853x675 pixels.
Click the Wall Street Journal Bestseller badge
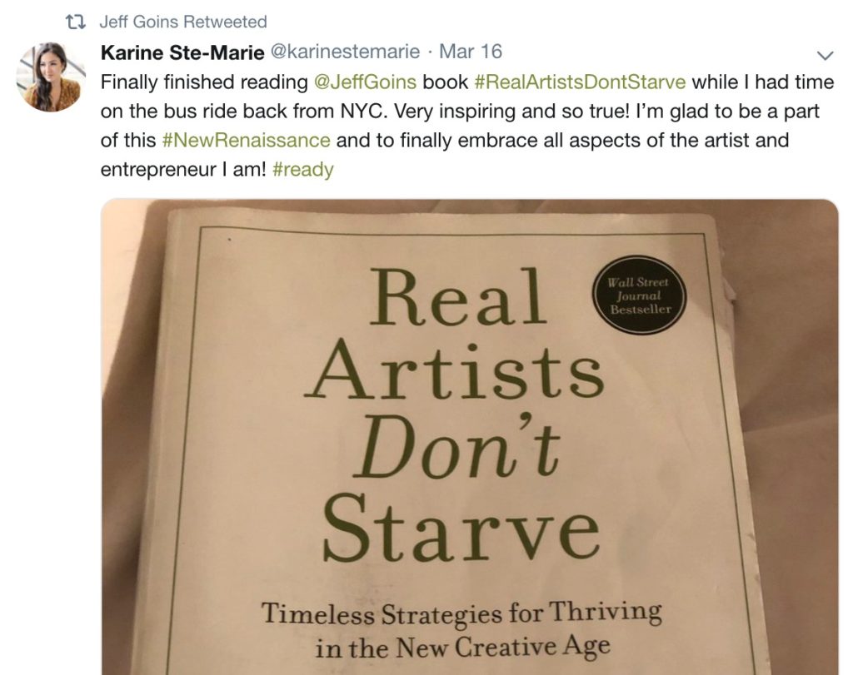(639, 295)
